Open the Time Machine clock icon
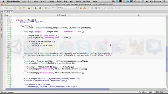 click(x=135, y=1)
